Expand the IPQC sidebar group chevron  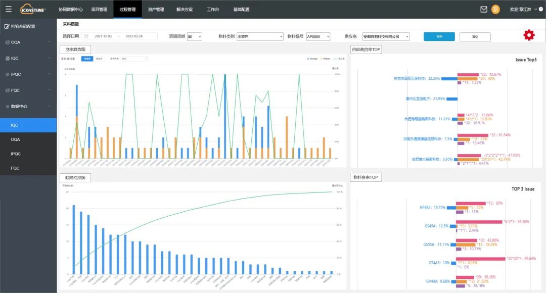(x=49, y=74)
